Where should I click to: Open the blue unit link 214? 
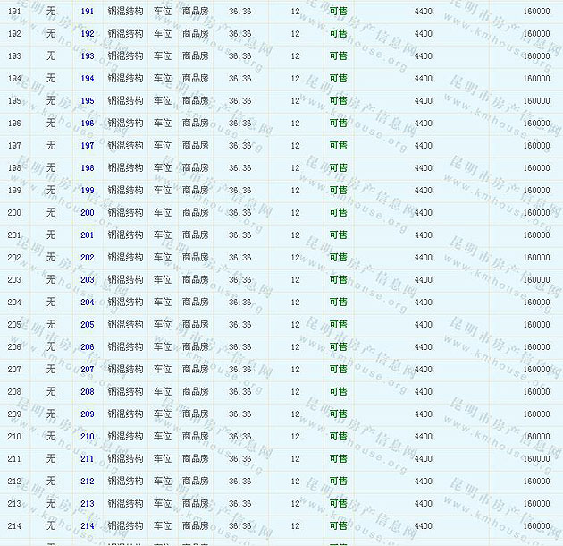[87, 526]
